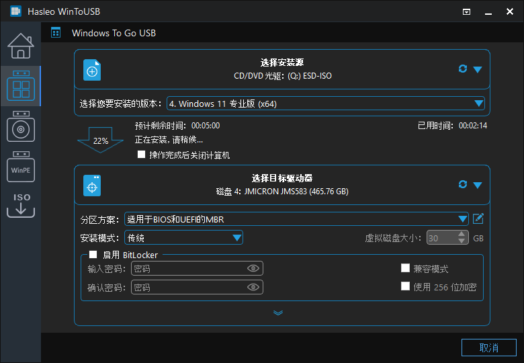Viewport: 524px width, 363px height.
Task: Expand the target drive dropdown arrow
Action: pyautogui.click(x=478, y=185)
